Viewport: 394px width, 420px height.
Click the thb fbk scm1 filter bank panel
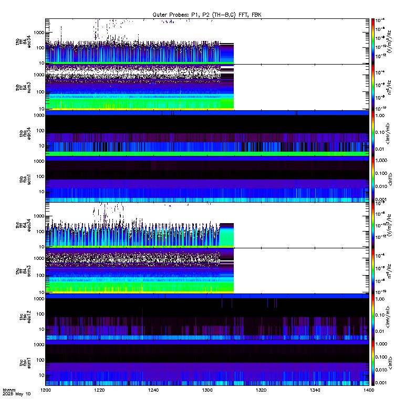click(207, 179)
